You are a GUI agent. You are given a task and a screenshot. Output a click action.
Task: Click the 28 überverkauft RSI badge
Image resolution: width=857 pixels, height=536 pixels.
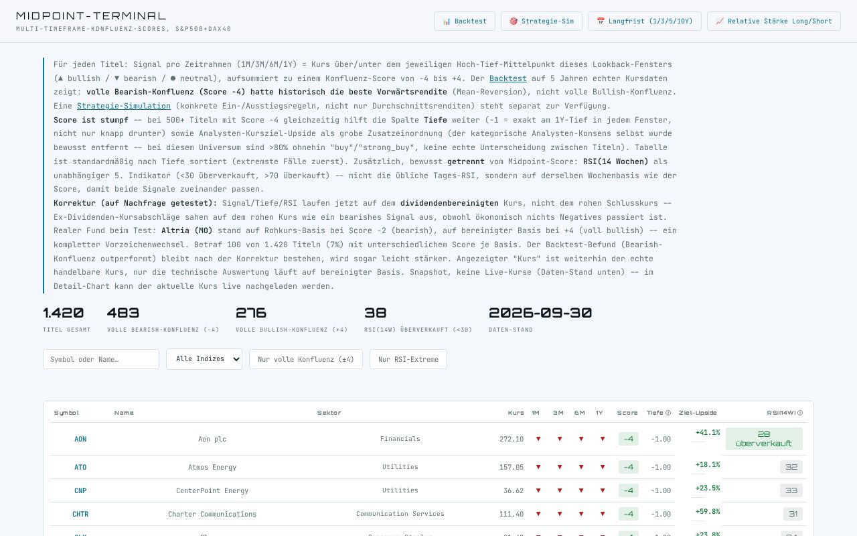click(x=764, y=439)
